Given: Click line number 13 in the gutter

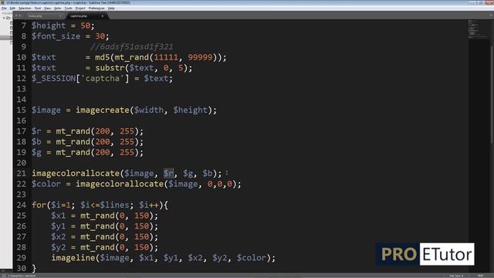Looking at the screenshot, I should [x=22, y=89].
